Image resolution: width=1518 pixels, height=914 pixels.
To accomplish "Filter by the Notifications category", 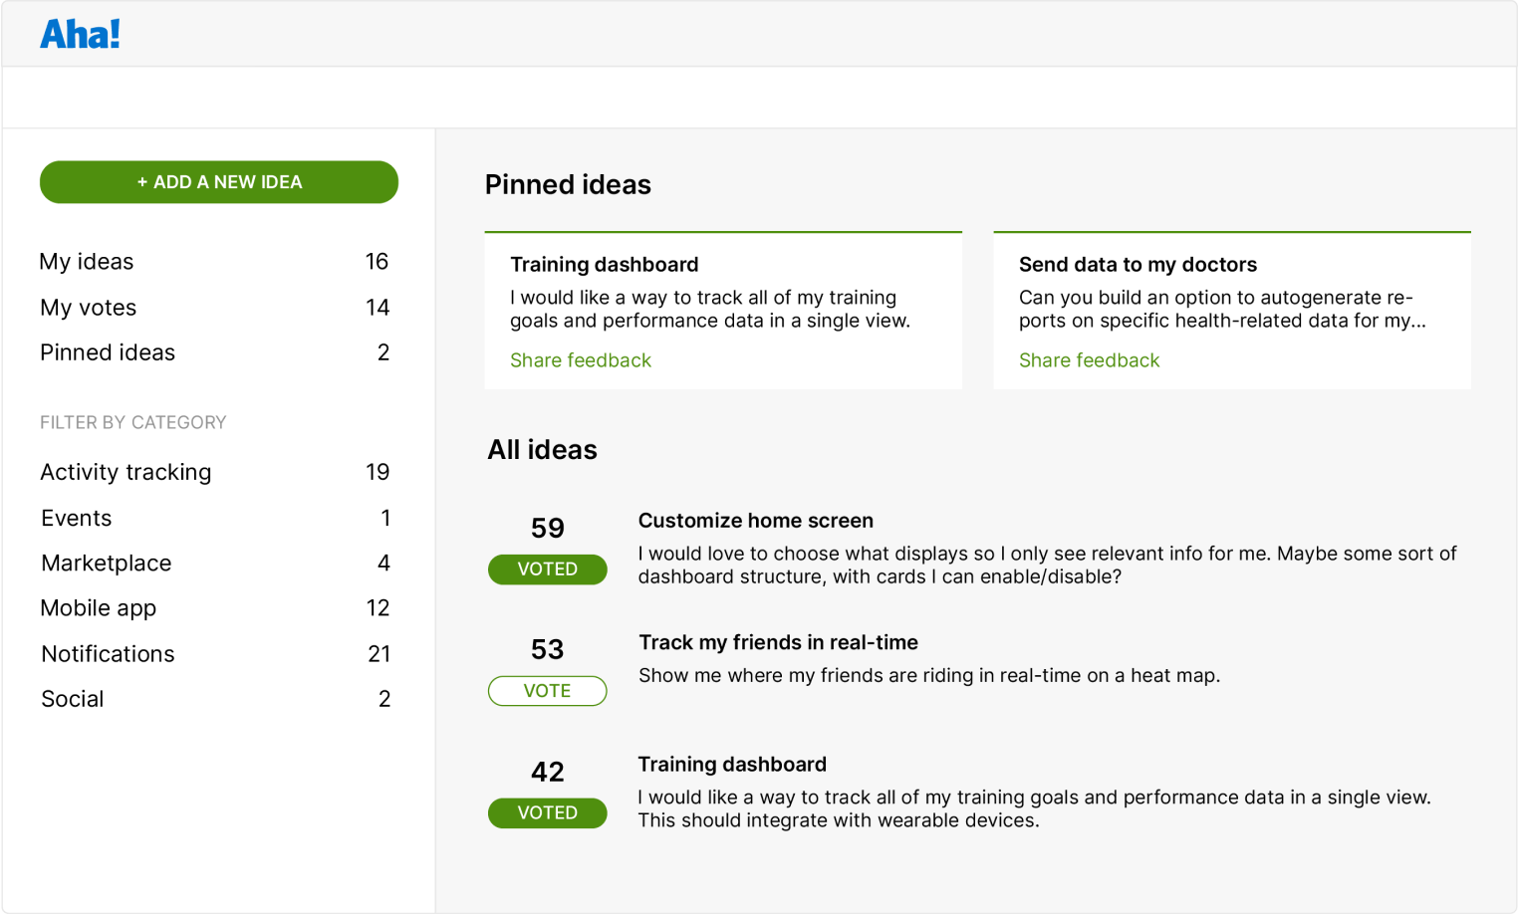I will point(108,653).
